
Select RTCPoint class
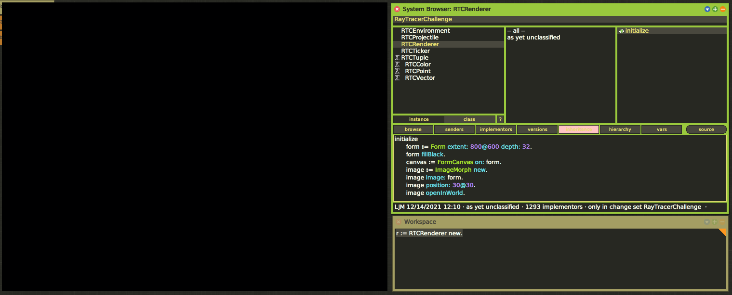pos(449,71)
